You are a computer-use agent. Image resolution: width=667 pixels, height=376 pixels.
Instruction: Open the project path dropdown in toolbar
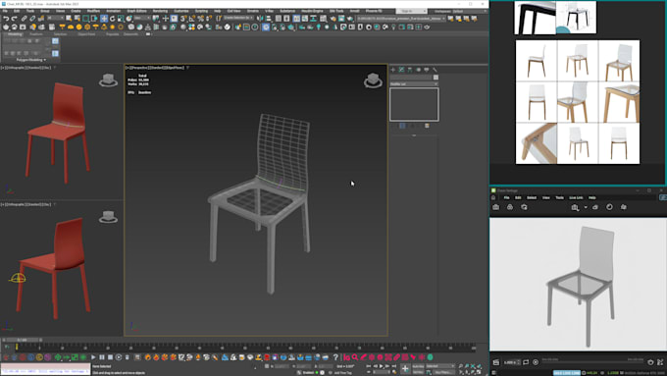coord(401,19)
